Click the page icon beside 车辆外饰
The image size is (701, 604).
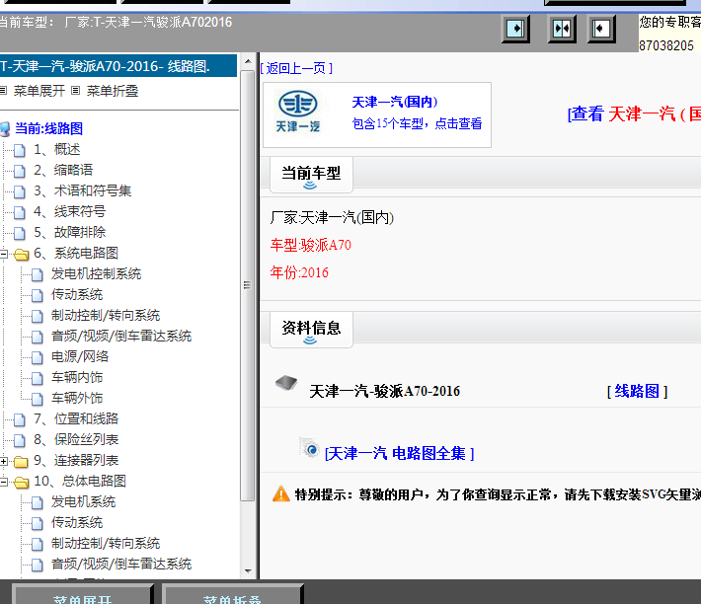tap(38, 399)
